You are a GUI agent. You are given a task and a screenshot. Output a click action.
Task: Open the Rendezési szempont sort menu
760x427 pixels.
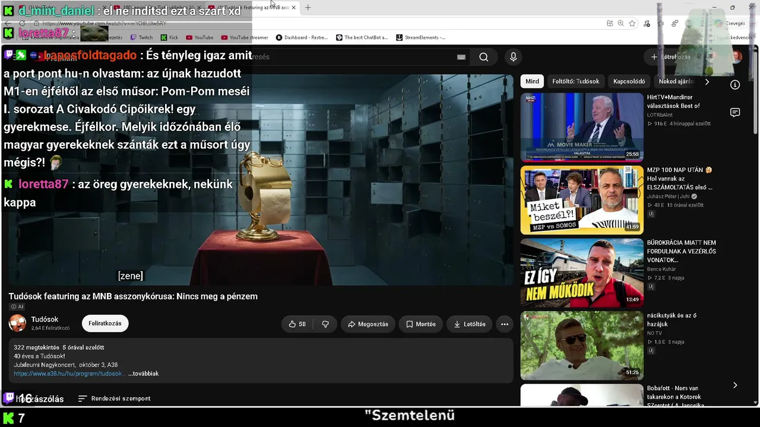[115, 399]
